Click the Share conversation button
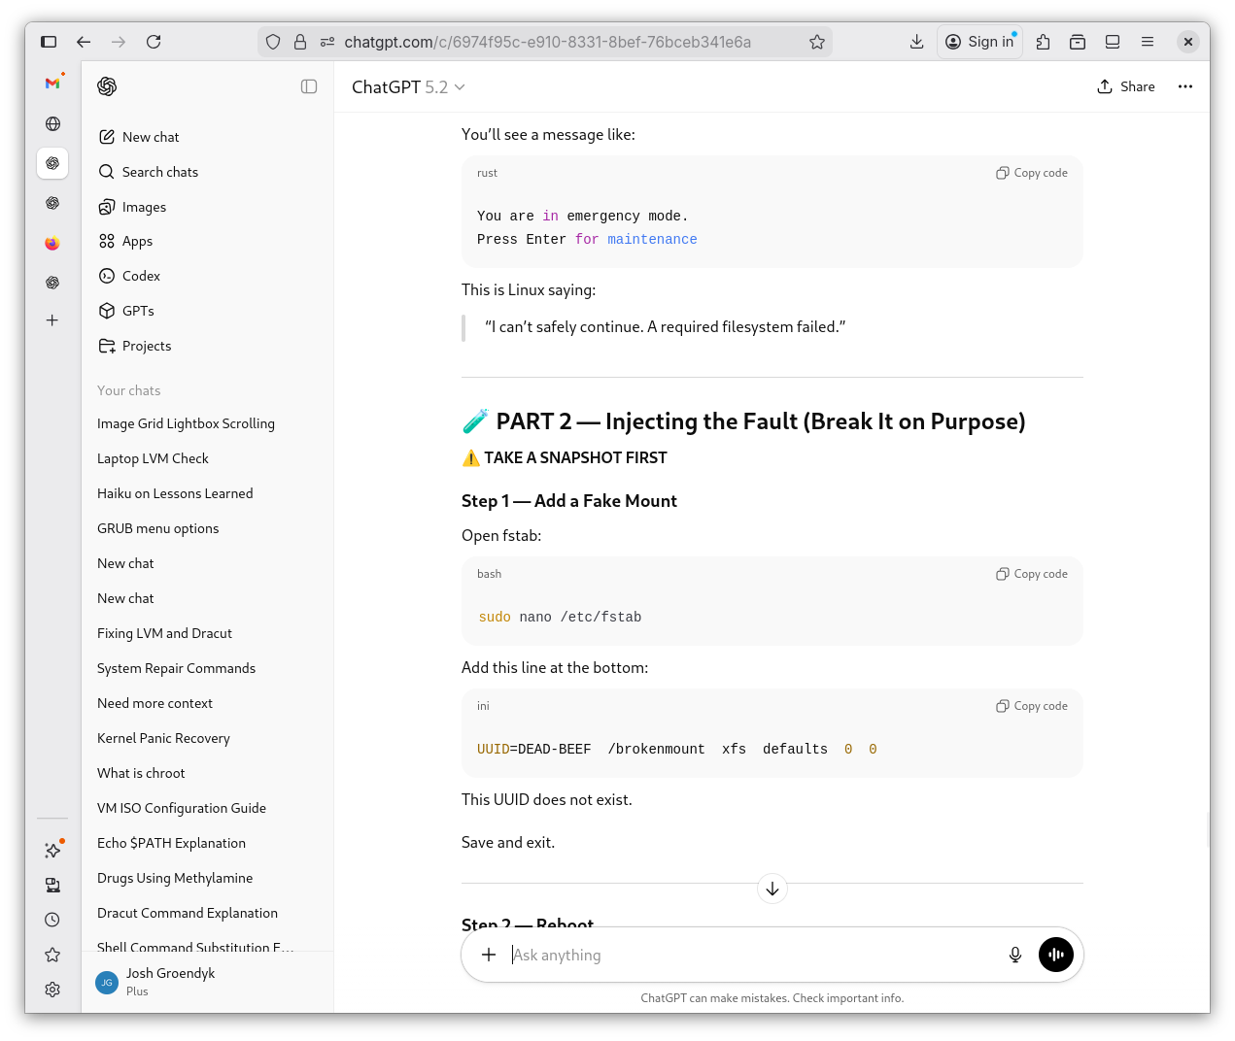The width and height of the screenshot is (1235, 1041). click(1125, 86)
